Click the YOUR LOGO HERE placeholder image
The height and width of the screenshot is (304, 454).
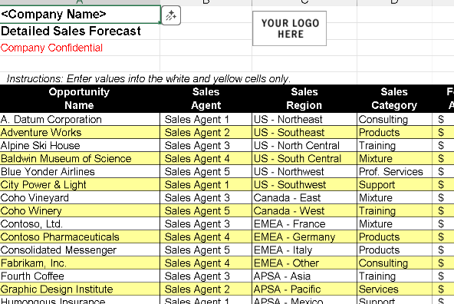pos(289,28)
